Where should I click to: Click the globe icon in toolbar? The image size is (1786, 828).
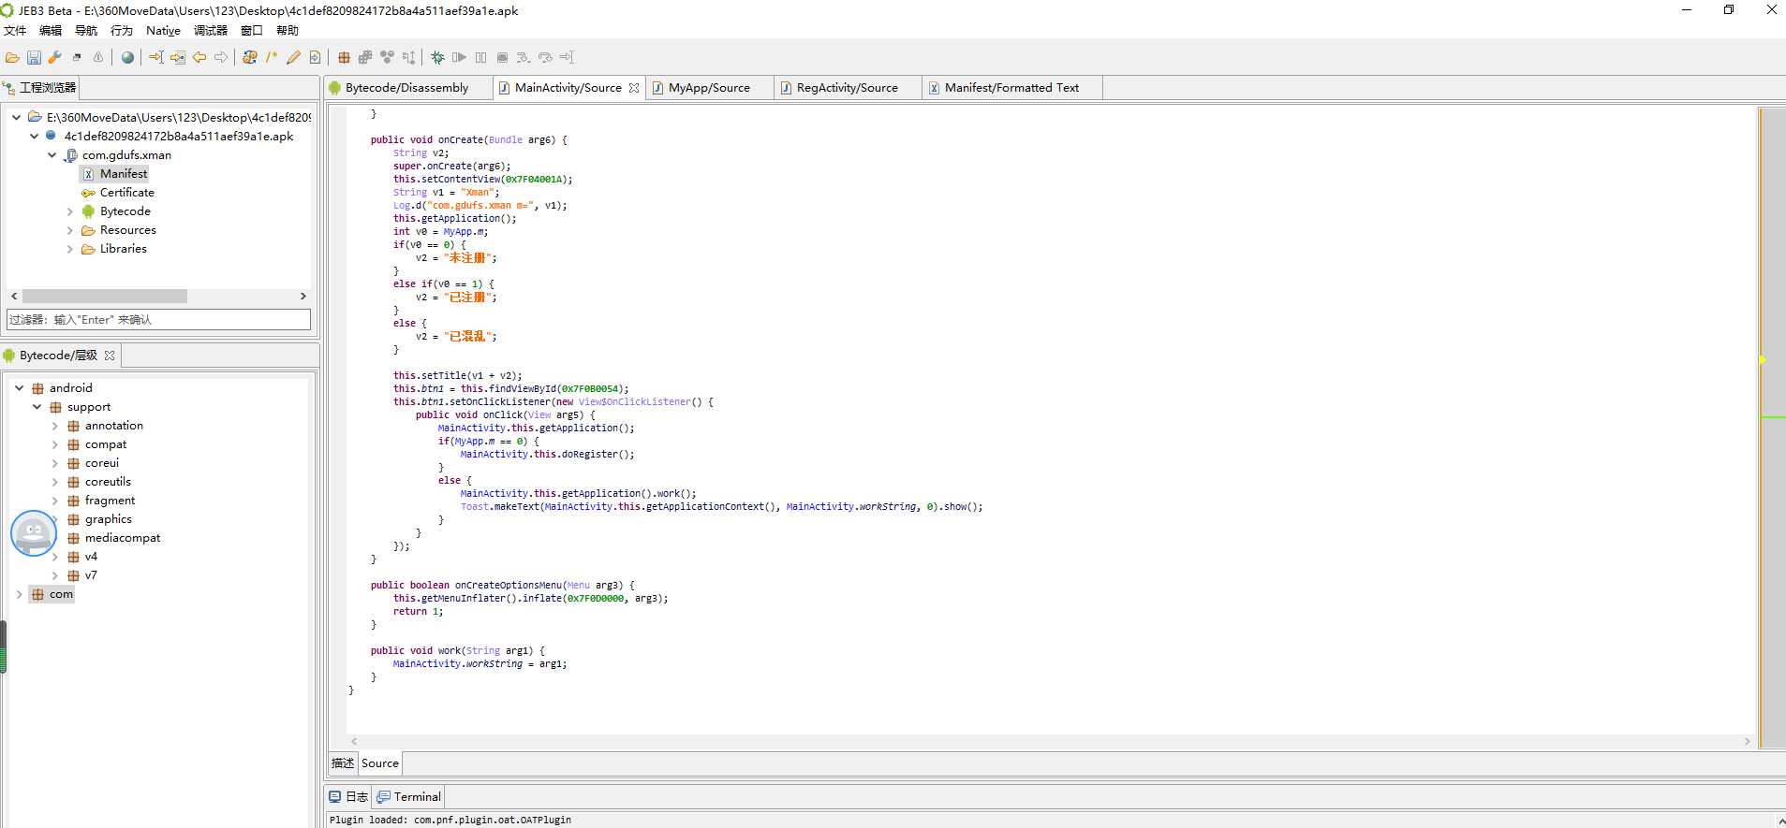pos(127,58)
